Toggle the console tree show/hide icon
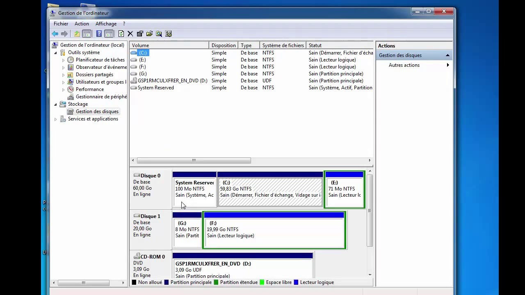This screenshot has height=295, width=525. tap(87, 34)
